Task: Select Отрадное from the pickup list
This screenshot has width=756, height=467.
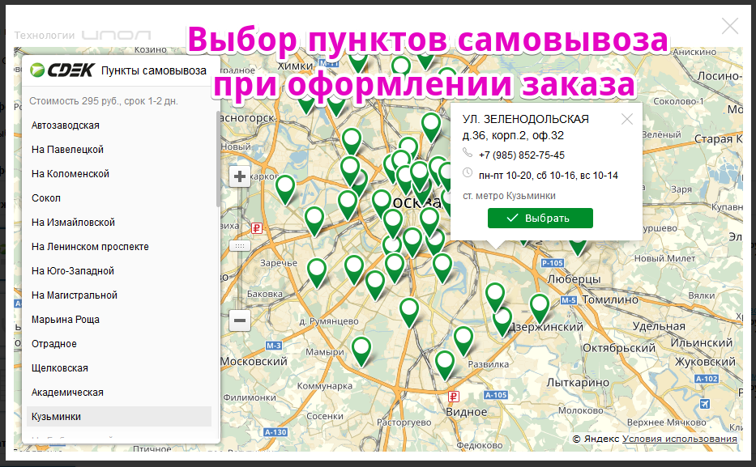Action: [54, 343]
